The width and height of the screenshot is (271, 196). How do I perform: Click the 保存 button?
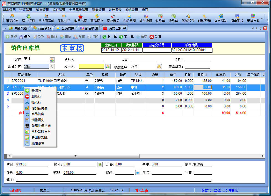point(24,37)
